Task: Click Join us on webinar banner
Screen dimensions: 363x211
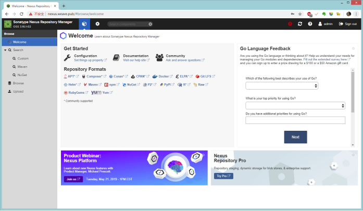Action: 73,179
